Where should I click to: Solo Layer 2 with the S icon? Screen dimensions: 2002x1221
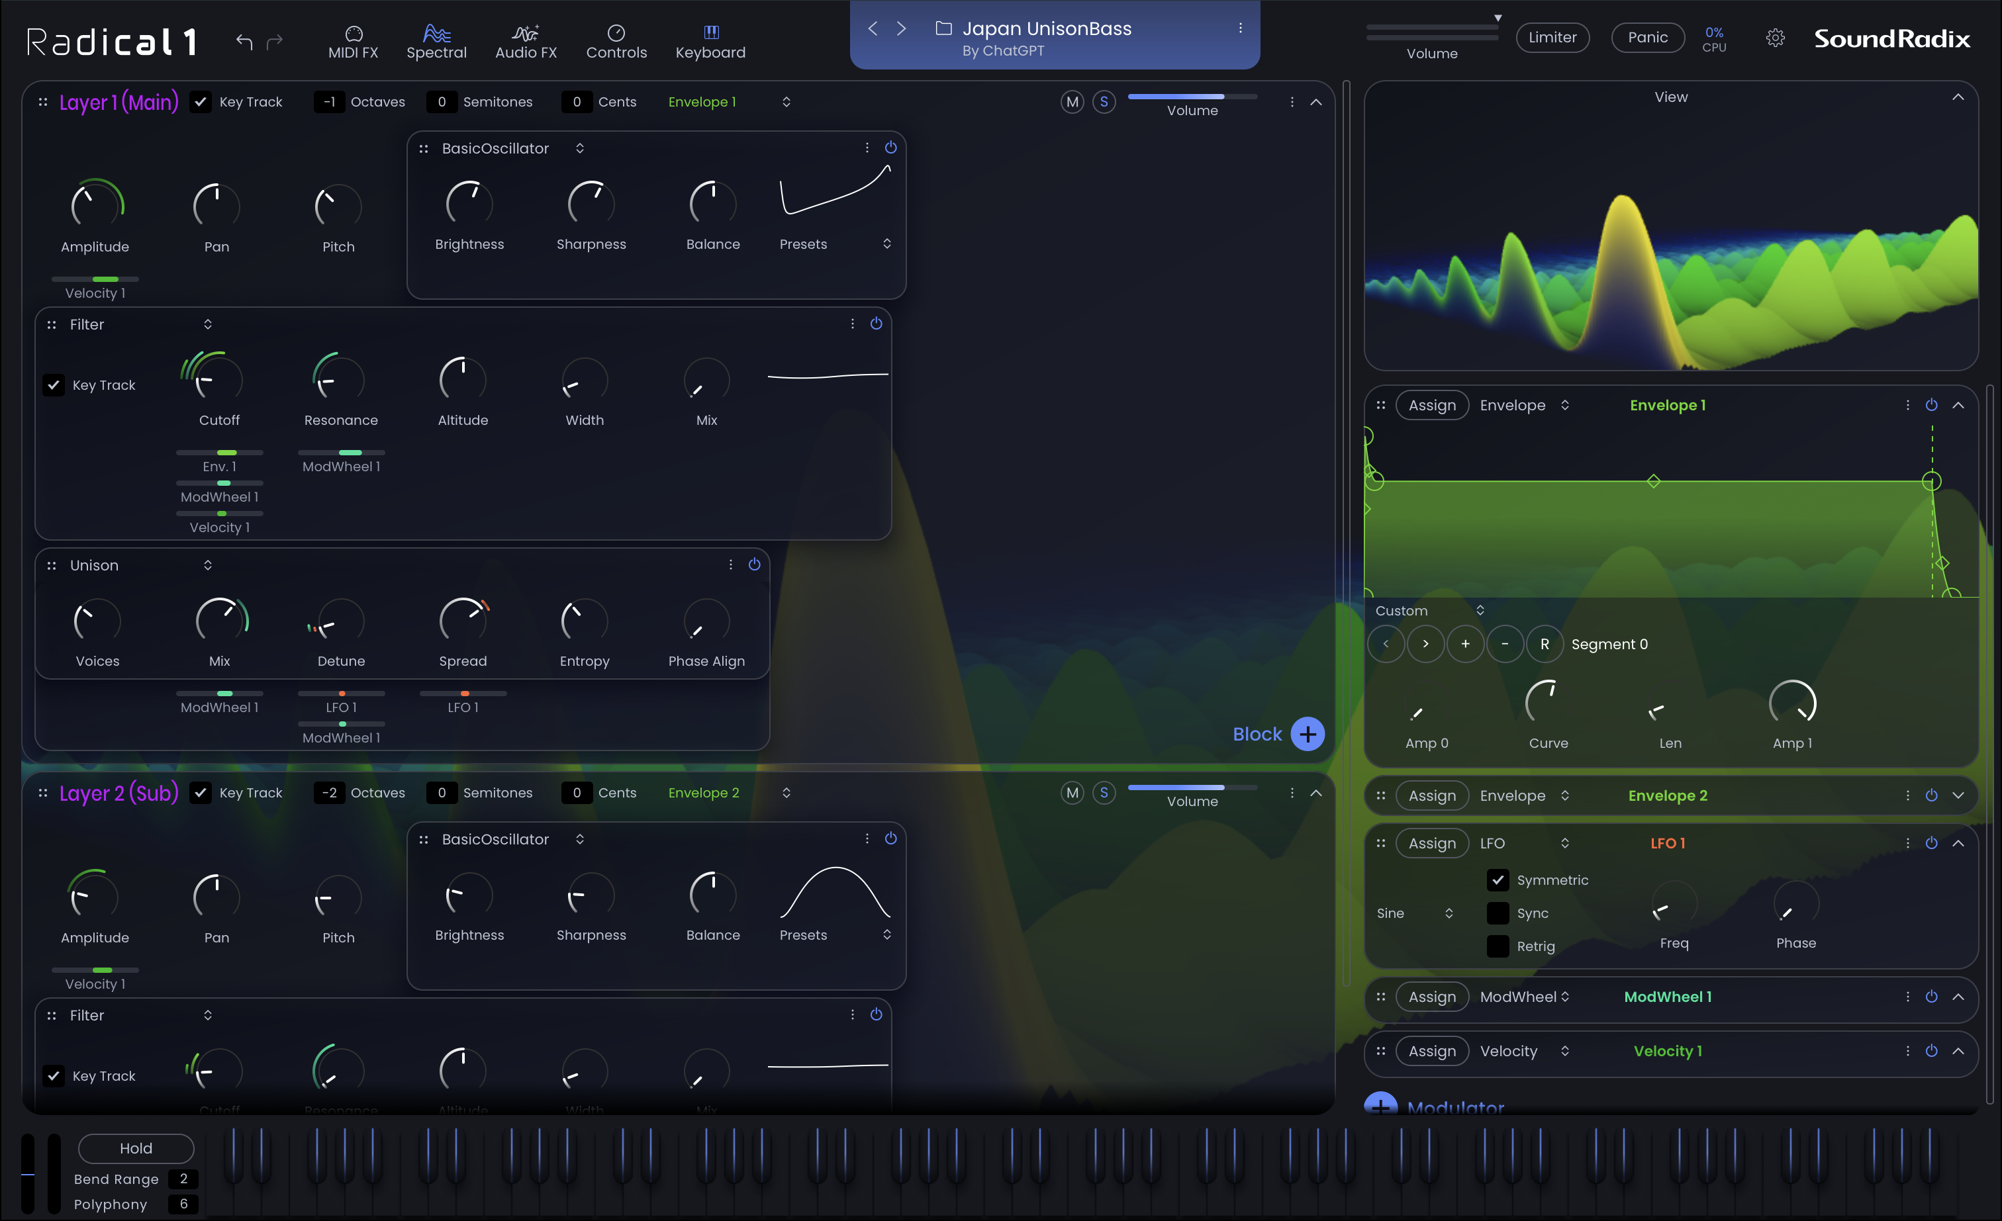[1105, 793]
